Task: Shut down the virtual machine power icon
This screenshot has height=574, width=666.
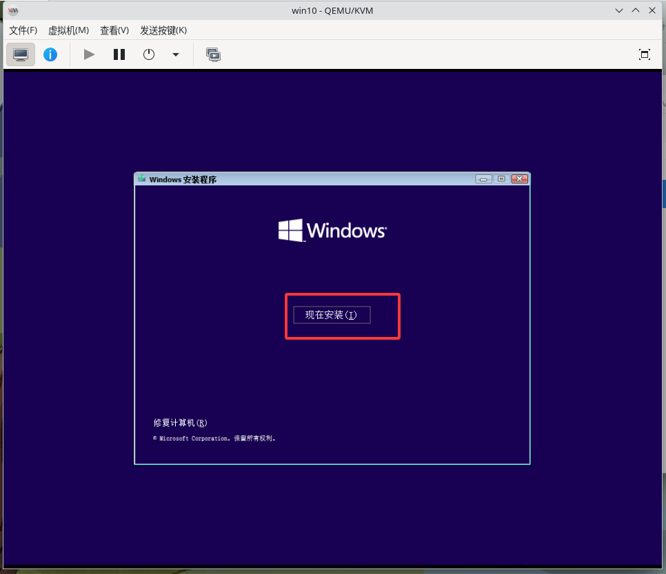Action: pyautogui.click(x=149, y=54)
